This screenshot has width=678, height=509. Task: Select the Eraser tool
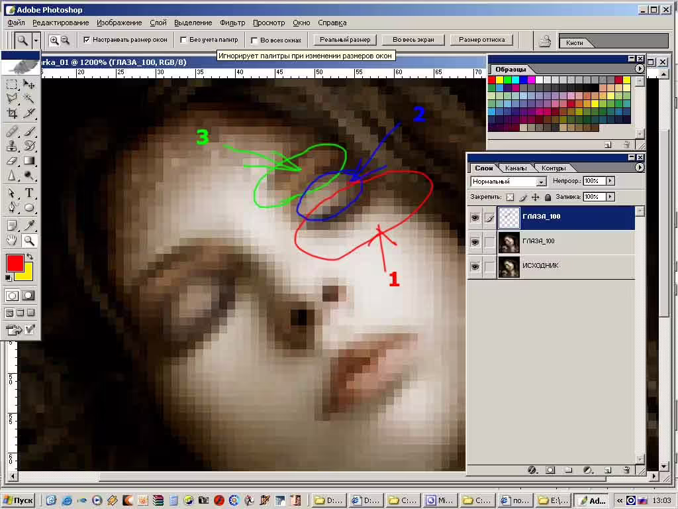pos(12,160)
